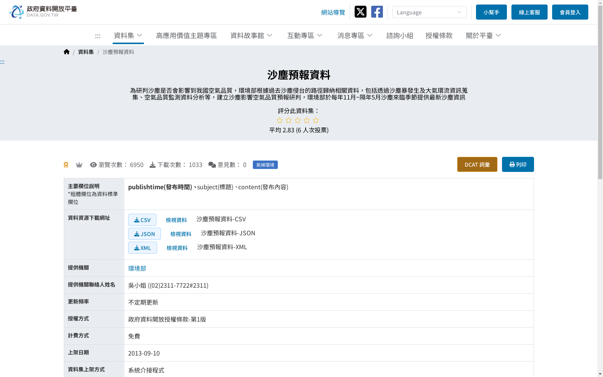Click the 線上客服 button
603x377 pixels.
pyautogui.click(x=530, y=12)
